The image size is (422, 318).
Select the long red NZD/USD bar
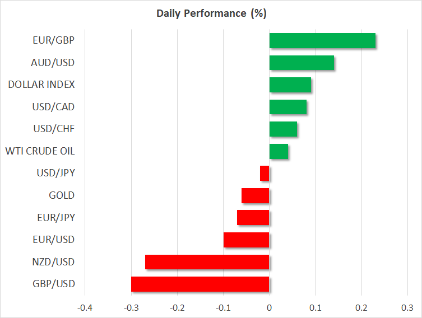click(207, 262)
